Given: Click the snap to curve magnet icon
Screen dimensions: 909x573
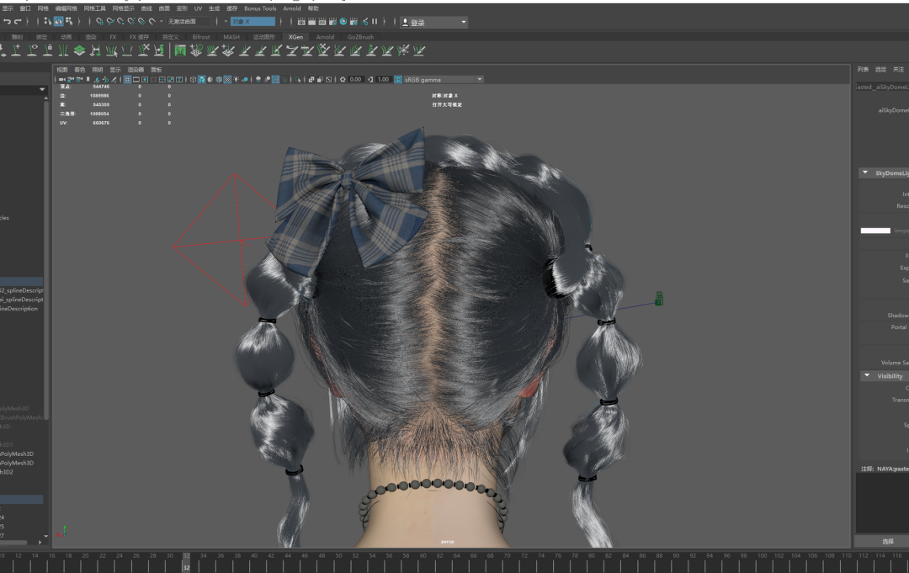Looking at the screenshot, I should pyautogui.click(x=110, y=21).
